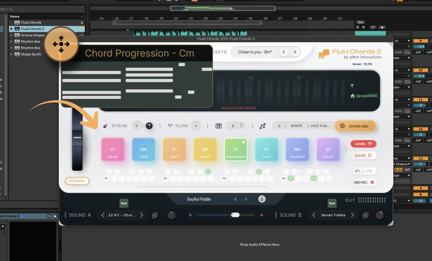Click the CLEAR button
This screenshot has height=261, width=432.
(x=363, y=155)
